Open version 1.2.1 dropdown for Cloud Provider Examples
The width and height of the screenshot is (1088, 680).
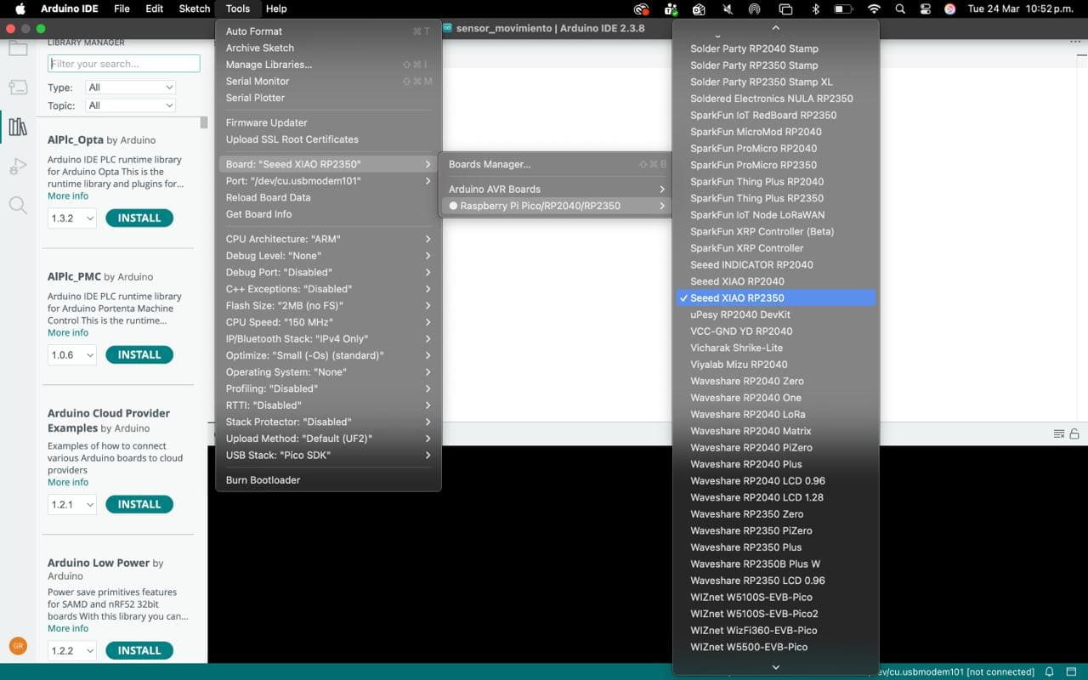[72, 504]
